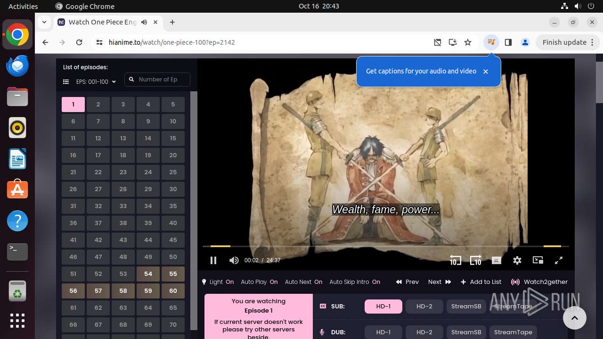Click install app icon in address bar
Image resolution: width=603 pixels, height=339 pixels.
(453, 42)
